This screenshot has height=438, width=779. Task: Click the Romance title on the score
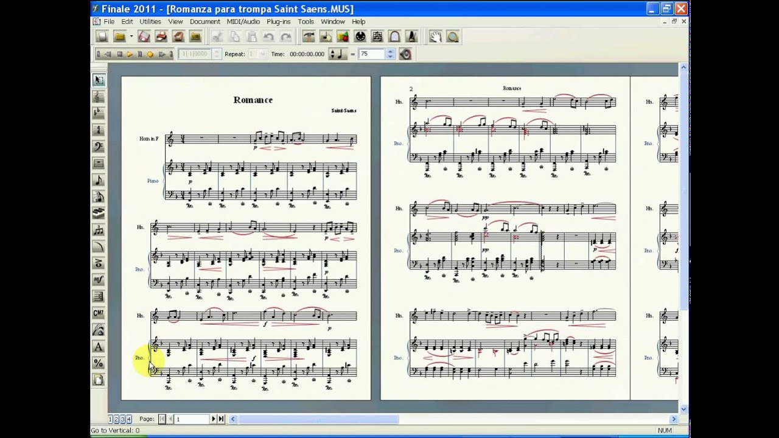[x=253, y=100]
